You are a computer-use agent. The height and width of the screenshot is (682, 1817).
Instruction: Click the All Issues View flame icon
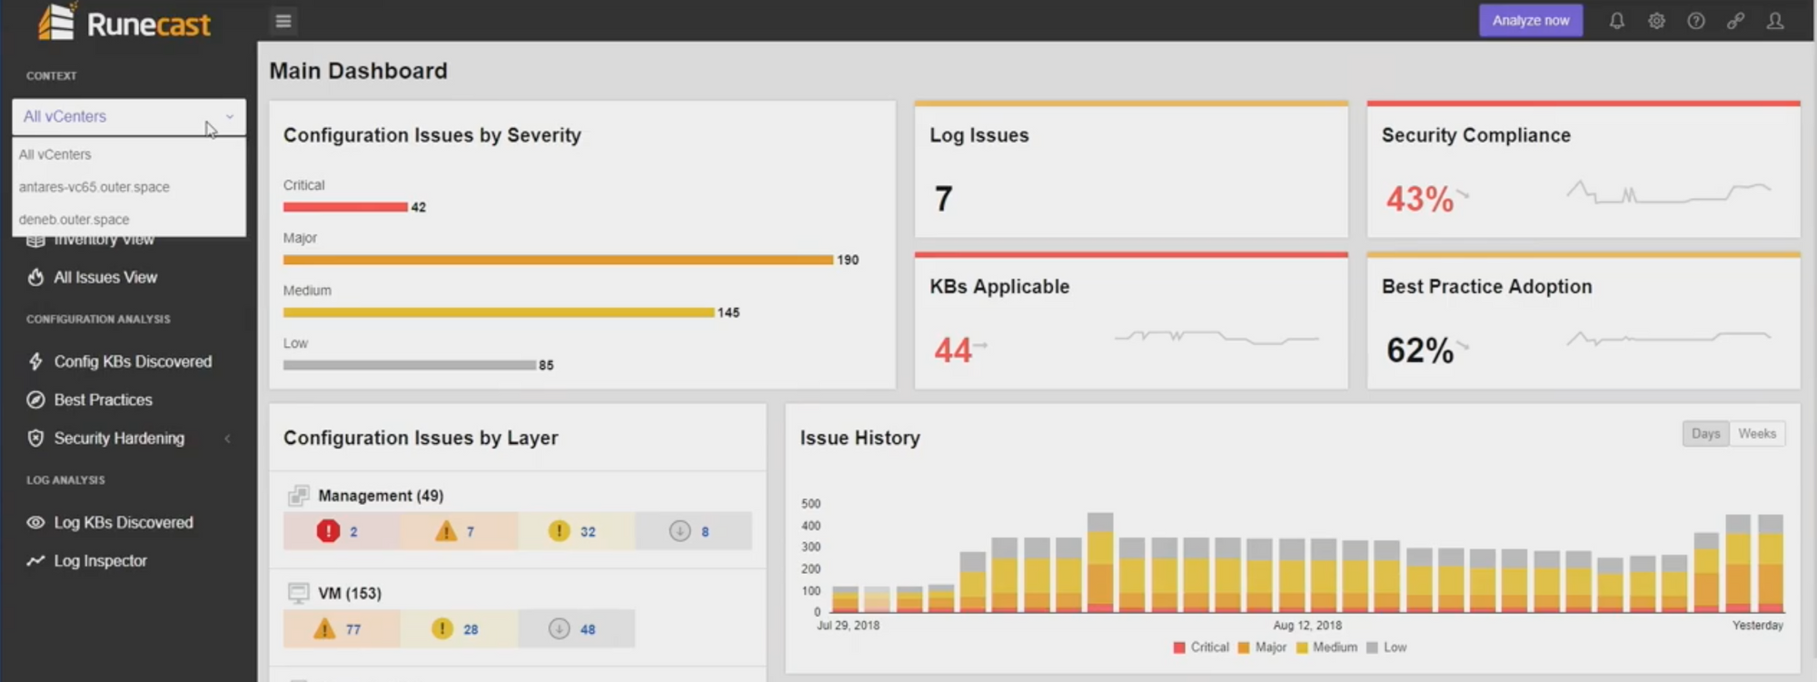point(35,277)
